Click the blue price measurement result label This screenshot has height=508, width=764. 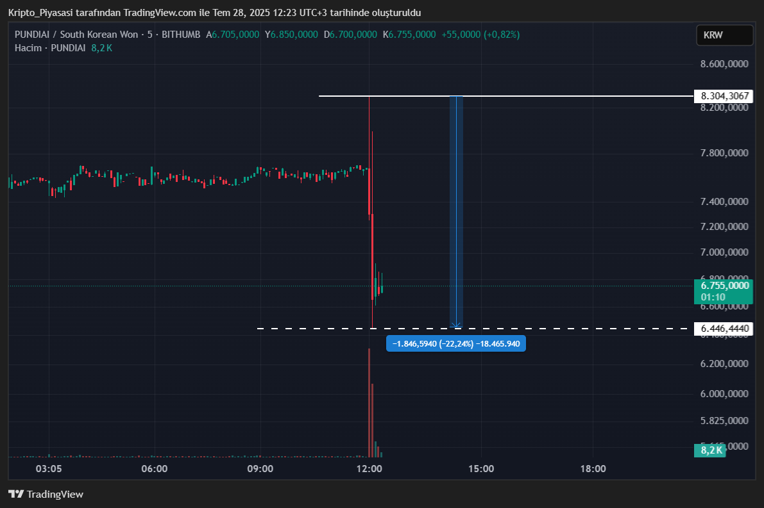pos(455,344)
